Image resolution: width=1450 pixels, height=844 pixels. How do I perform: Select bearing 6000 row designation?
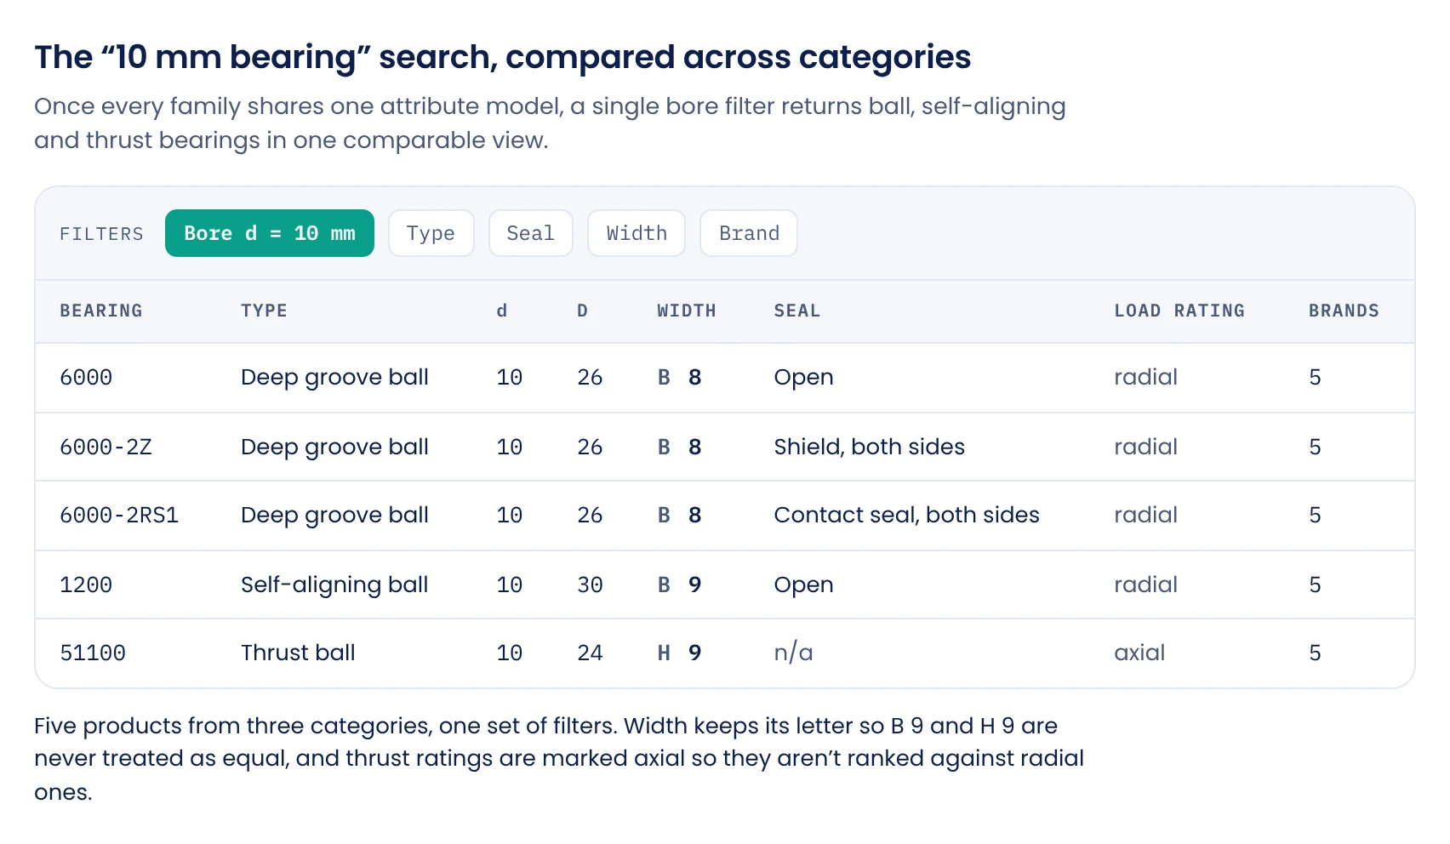click(86, 378)
